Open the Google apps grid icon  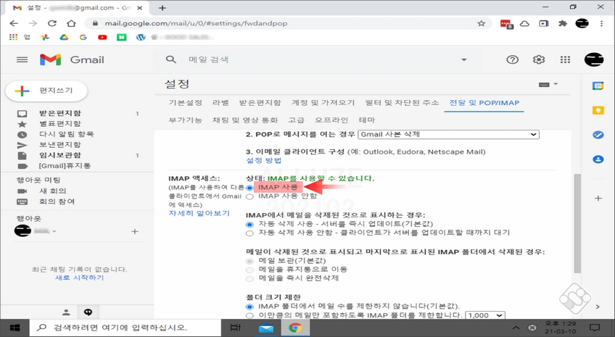(565, 59)
